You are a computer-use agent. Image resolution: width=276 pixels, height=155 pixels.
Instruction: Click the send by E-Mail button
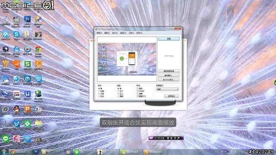(x=169, y=80)
